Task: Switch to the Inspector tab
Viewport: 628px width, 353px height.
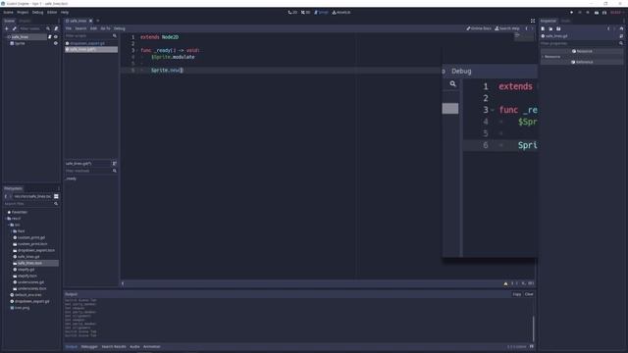Action: (549, 21)
